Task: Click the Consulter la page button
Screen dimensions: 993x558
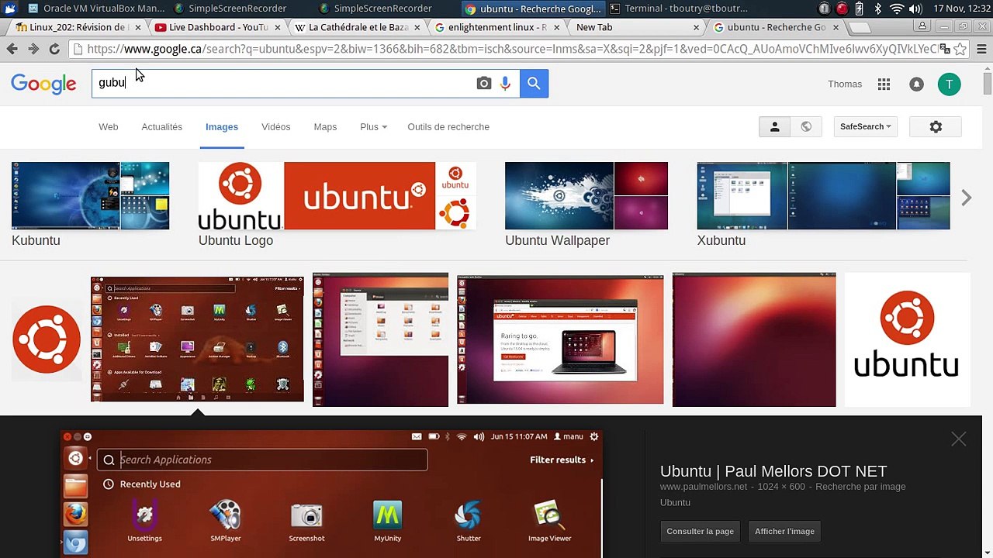Action: click(700, 532)
